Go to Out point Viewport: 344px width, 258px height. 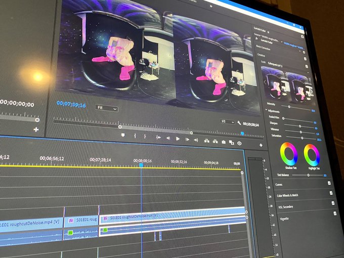[196, 140]
